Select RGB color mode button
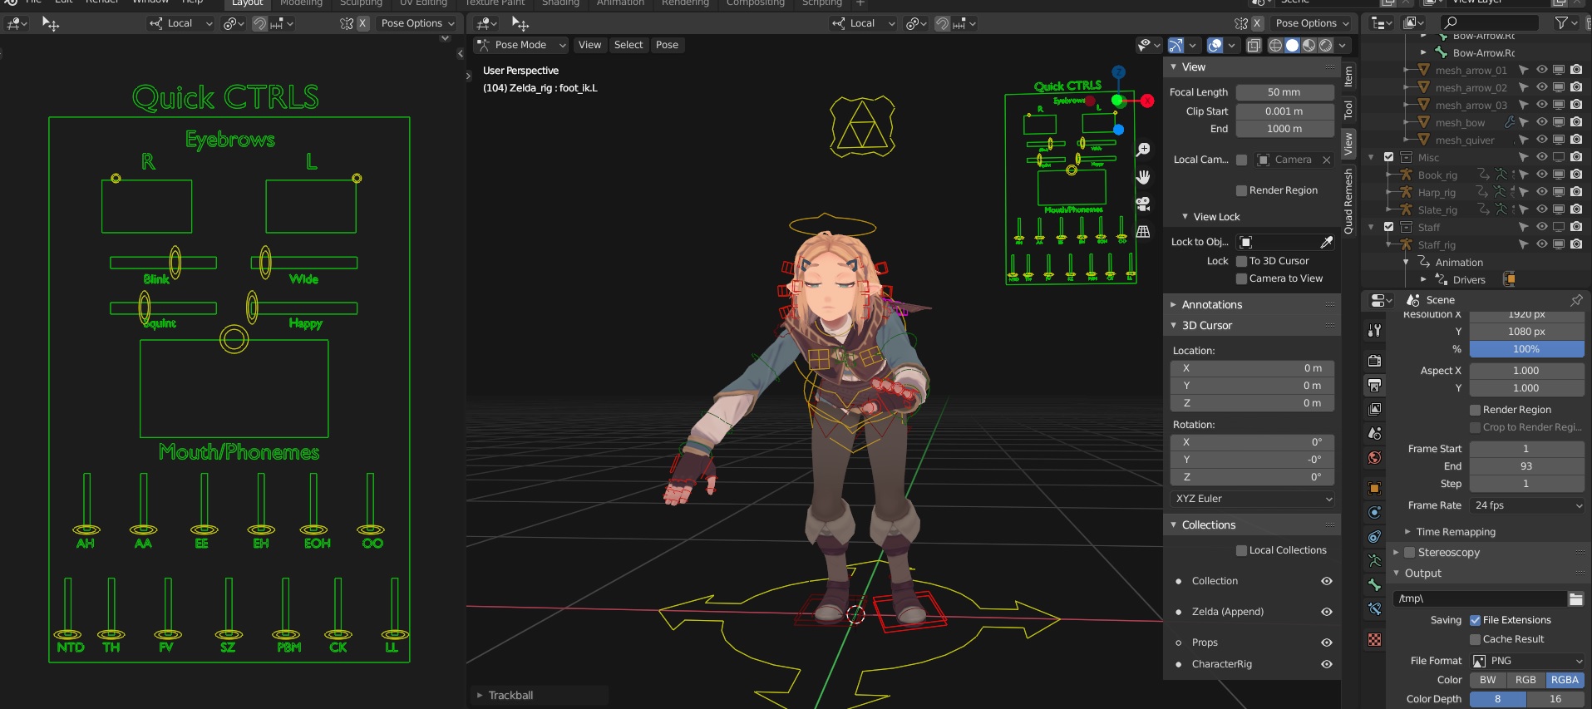 click(1525, 680)
